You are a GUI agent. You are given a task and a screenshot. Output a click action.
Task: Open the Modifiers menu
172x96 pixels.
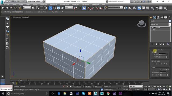point(44,4)
